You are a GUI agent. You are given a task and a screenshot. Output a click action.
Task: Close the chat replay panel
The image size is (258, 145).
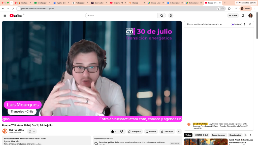coord(250,24)
